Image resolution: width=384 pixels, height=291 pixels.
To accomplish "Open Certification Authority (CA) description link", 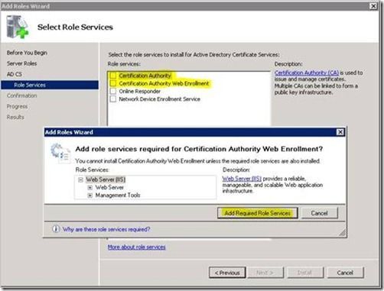I will [307, 73].
